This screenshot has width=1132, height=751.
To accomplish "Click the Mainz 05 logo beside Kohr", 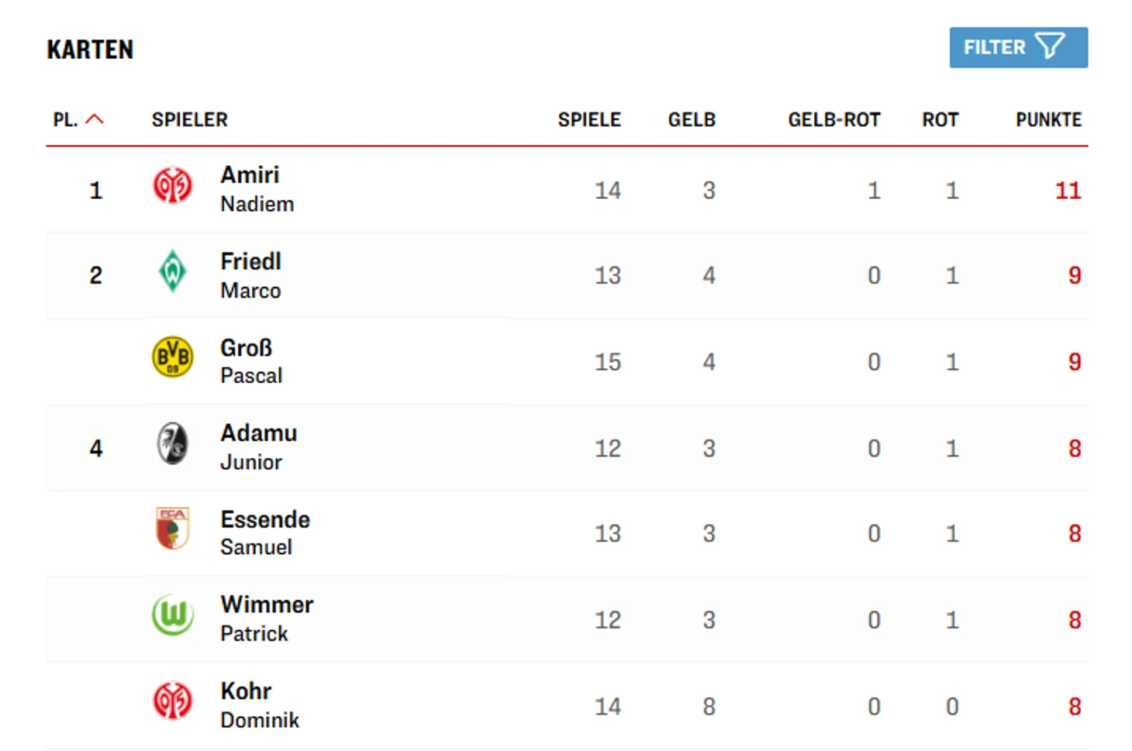I will click(172, 701).
